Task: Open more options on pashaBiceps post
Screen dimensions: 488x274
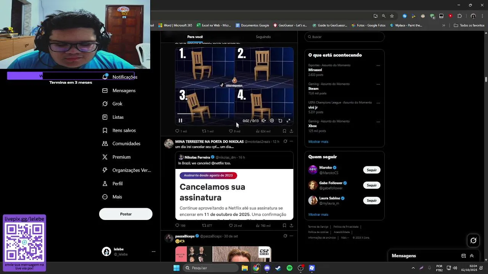Action: (291, 236)
